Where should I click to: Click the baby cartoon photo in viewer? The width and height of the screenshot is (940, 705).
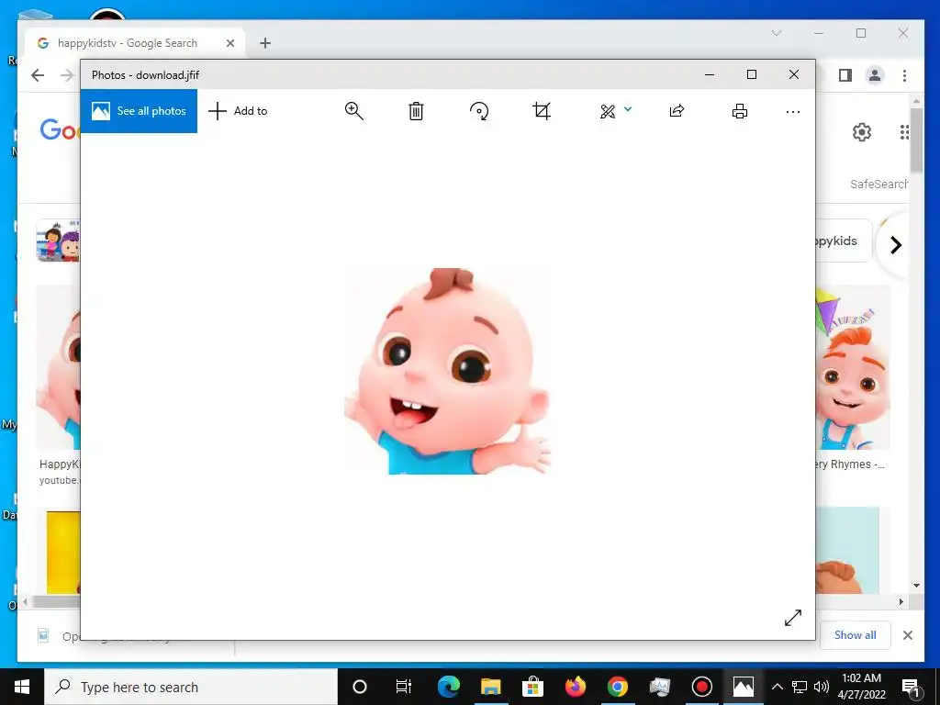[447, 371]
